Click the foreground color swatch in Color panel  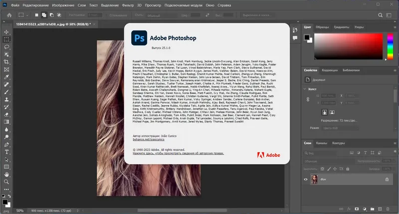pos(307,37)
